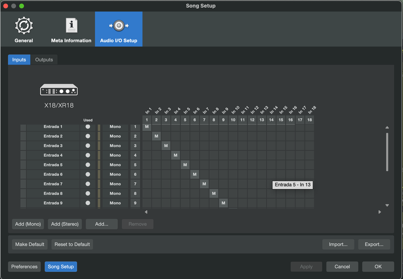Image resolution: width=403 pixels, height=279 pixels.
Task: Switch to the Inputs tab
Action: (x=19, y=60)
